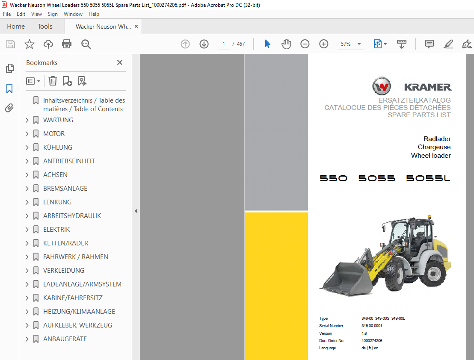Image resolution: width=474 pixels, height=360 pixels.
Task: Expand the LENKUNG bookmark
Action: pos(27,202)
